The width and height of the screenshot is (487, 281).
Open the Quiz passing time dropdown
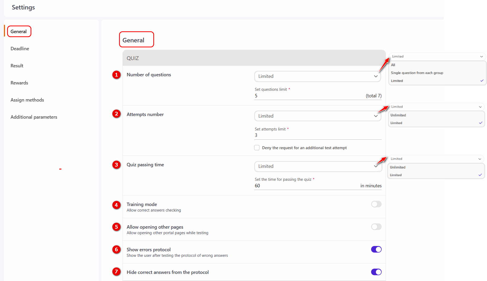pos(318,166)
